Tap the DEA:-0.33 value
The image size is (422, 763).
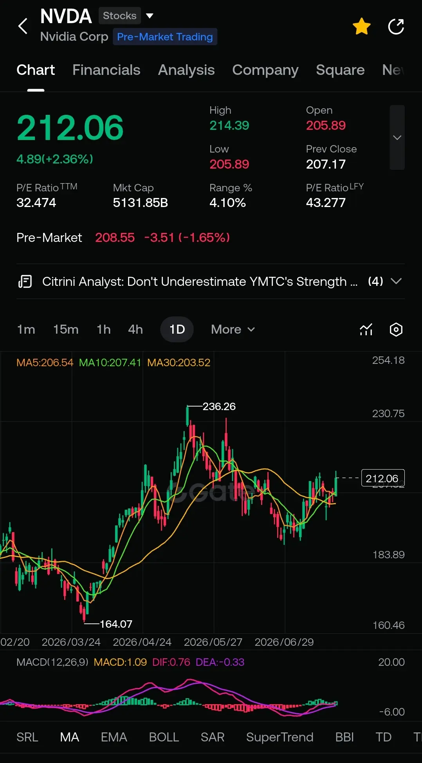click(x=220, y=662)
